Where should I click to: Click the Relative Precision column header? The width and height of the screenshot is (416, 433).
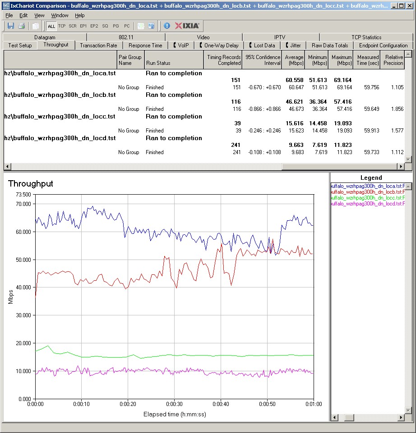point(393,60)
